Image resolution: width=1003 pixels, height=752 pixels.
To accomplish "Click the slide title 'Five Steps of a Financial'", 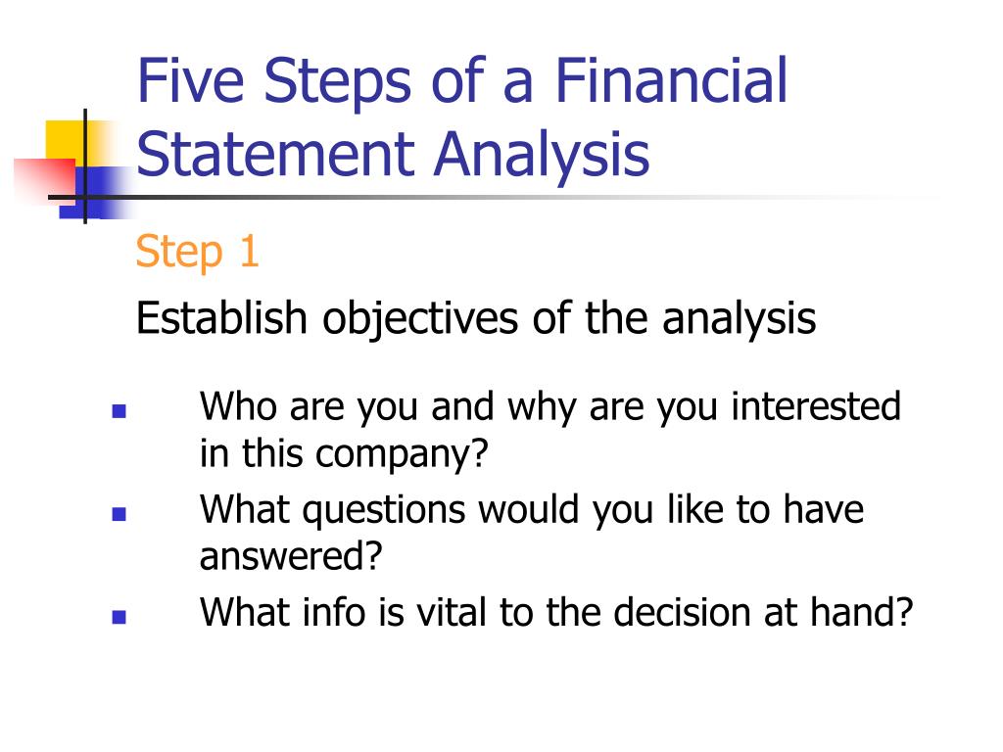I will point(462,80).
